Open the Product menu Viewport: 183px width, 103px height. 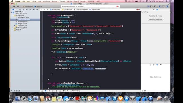(x=62, y=1)
